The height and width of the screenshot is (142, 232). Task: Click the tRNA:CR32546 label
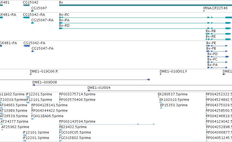215,8
